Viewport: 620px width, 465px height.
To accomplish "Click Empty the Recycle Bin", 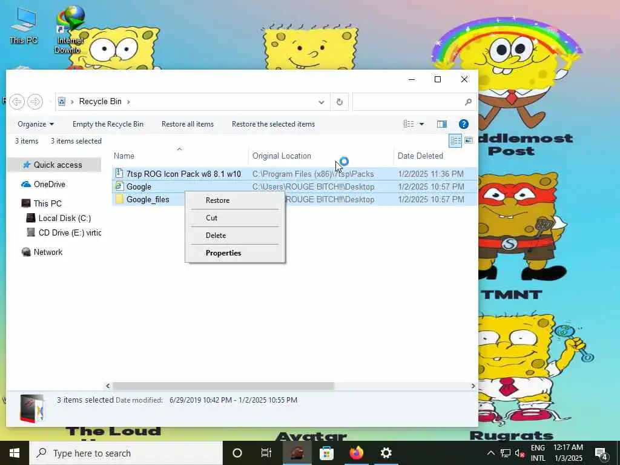I will pos(108,124).
